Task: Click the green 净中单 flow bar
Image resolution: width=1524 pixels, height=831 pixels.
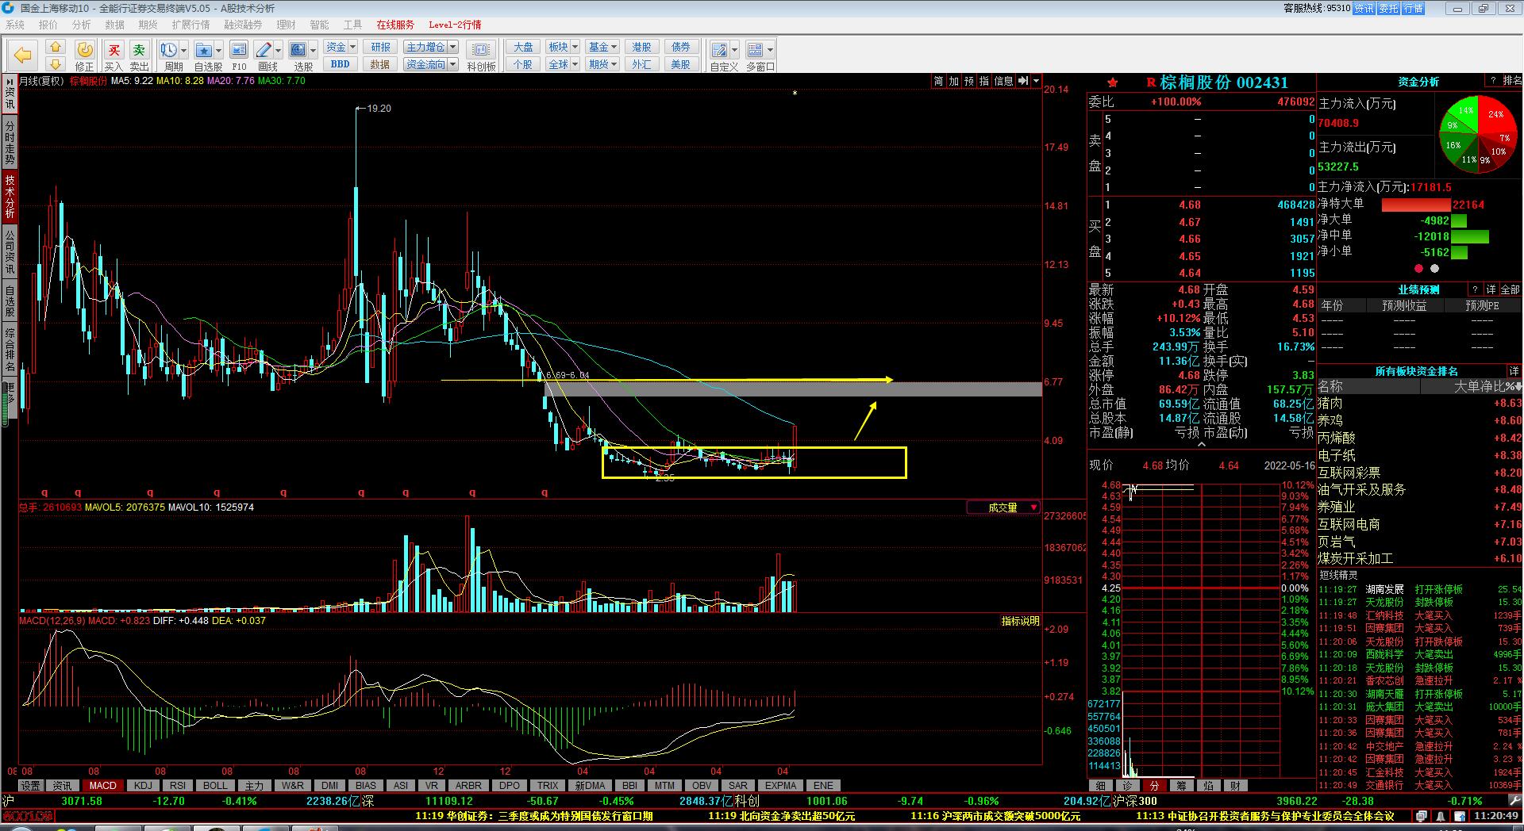Action: click(x=1469, y=236)
